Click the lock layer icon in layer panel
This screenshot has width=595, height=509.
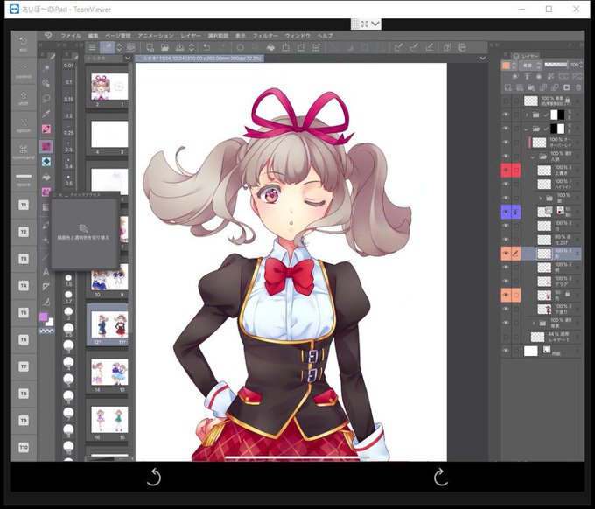click(539, 76)
